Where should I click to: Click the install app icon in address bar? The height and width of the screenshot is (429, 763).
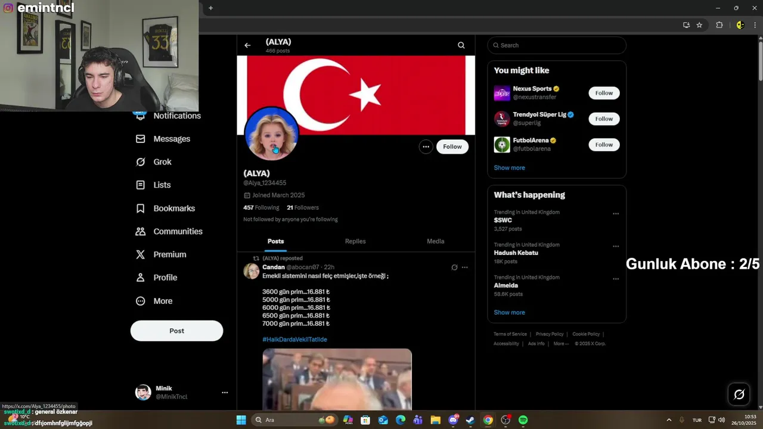(x=686, y=25)
